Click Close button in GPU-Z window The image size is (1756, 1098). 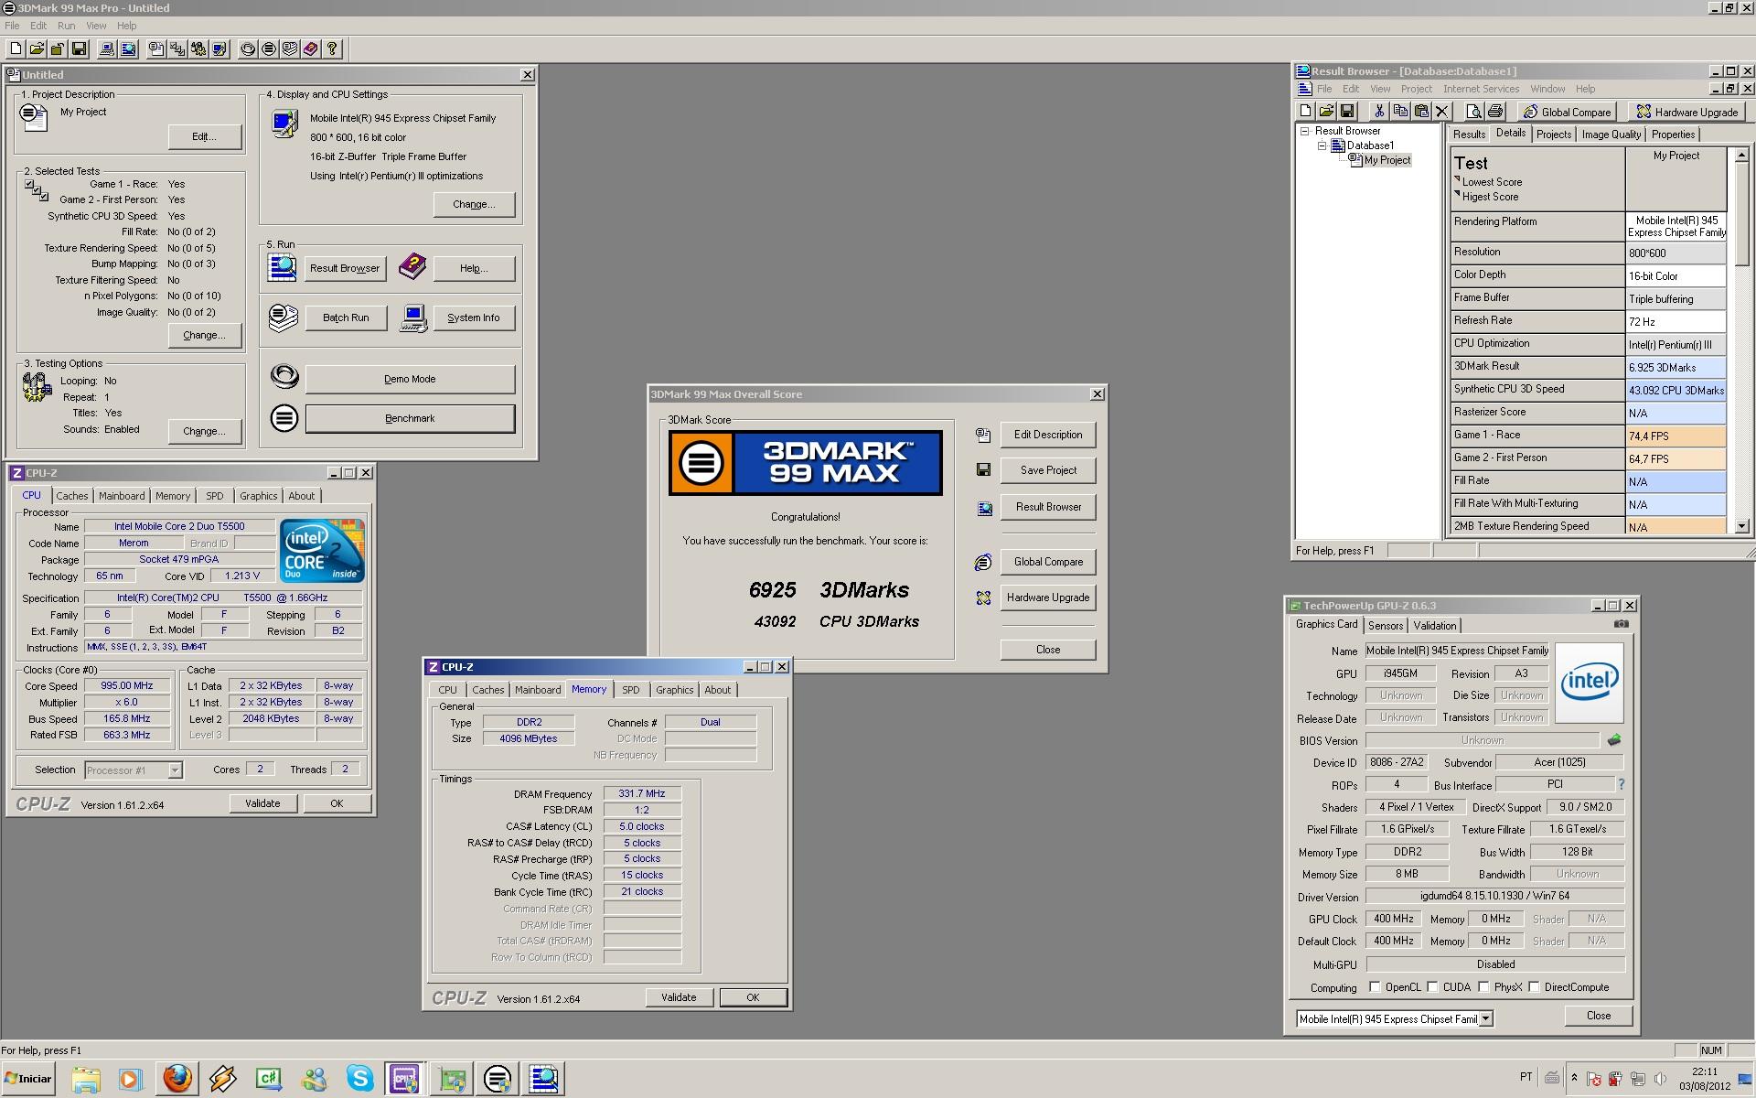coord(1598,1016)
